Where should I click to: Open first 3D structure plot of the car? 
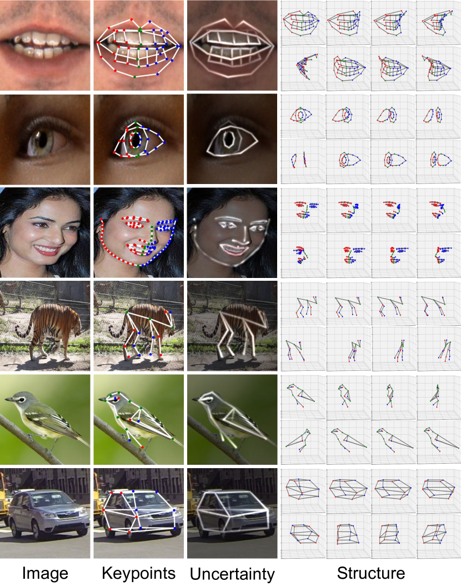click(x=303, y=491)
